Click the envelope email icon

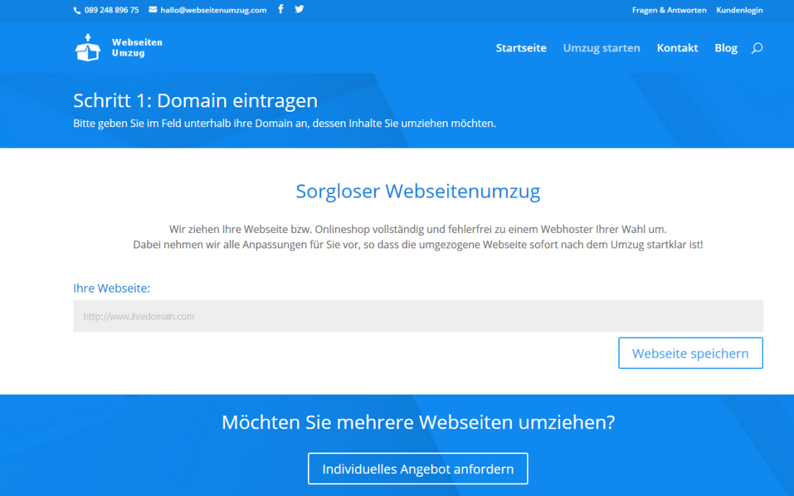click(x=152, y=9)
